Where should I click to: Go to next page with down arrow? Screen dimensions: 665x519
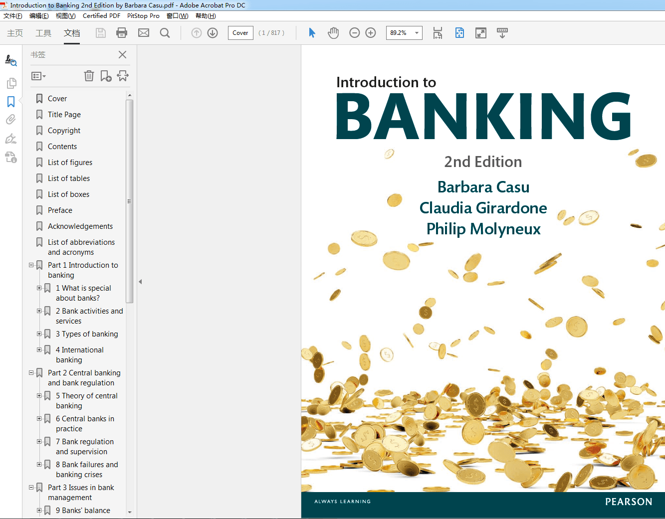pos(212,32)
